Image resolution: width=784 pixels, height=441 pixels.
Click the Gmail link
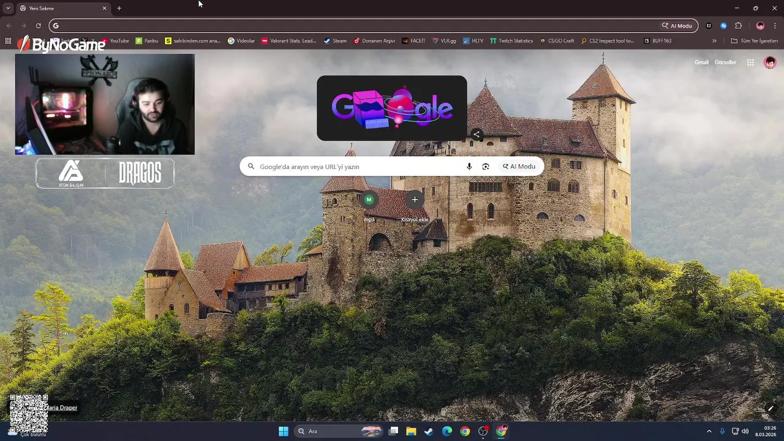[x=701, y=62]
